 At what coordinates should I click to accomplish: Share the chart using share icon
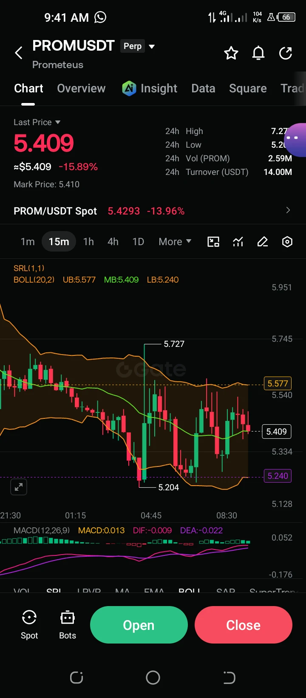pyautogui.click(x=286, y=53)
